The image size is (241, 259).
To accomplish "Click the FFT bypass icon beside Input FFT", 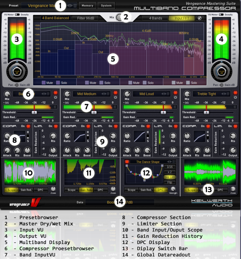I will click(199, 18).
